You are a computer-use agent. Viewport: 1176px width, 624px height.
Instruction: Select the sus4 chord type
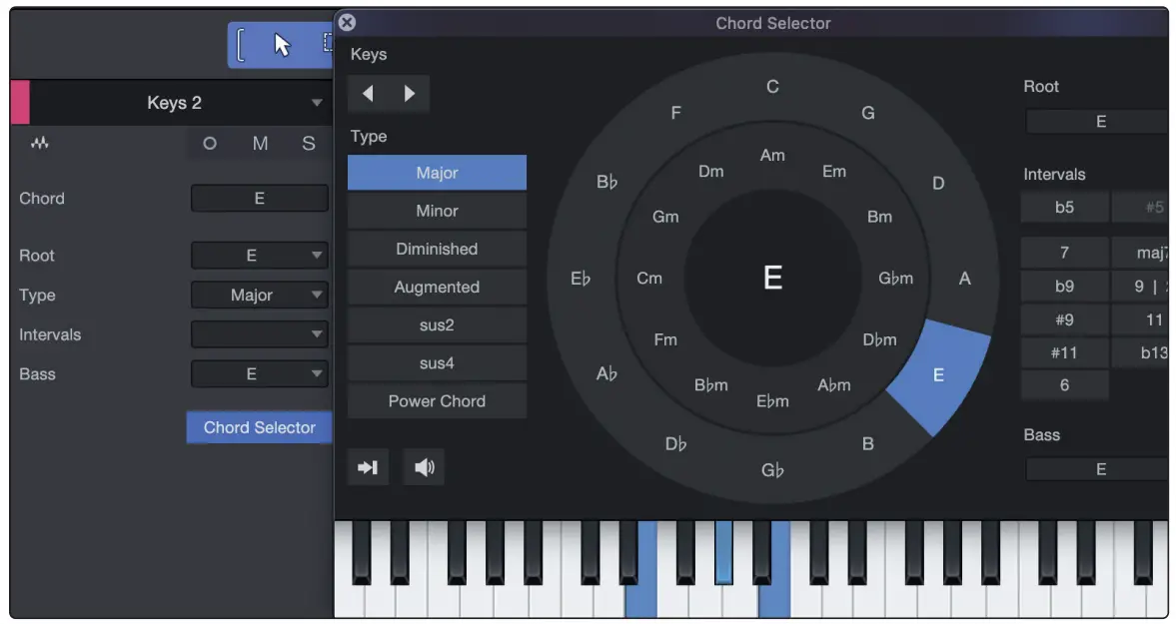(x=438, y=363)
